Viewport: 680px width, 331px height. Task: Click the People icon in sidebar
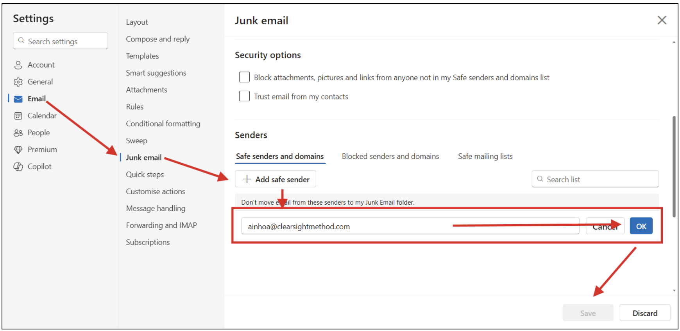pos(18,133)
